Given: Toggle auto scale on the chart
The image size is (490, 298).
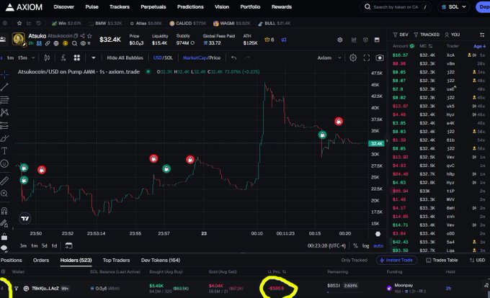Looking at the screenshot, I should coord(378,246).
